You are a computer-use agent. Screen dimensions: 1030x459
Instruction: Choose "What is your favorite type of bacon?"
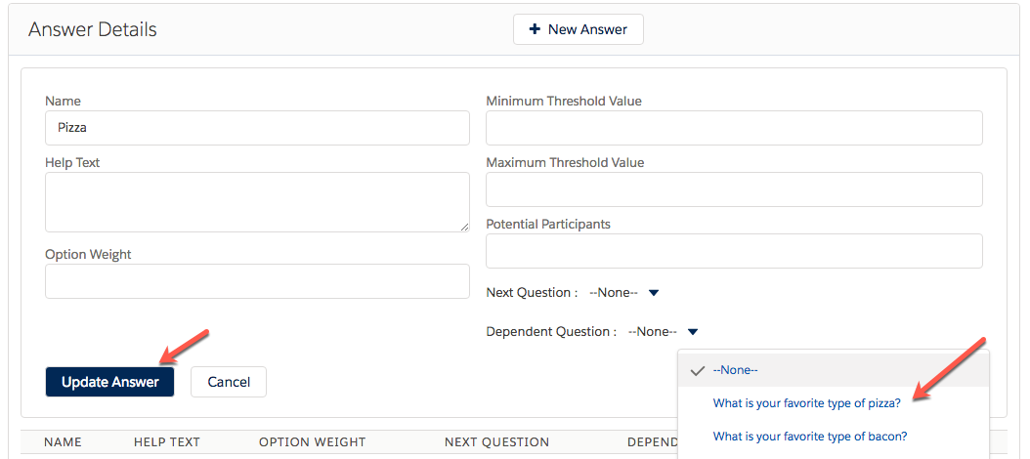point(810,437)
